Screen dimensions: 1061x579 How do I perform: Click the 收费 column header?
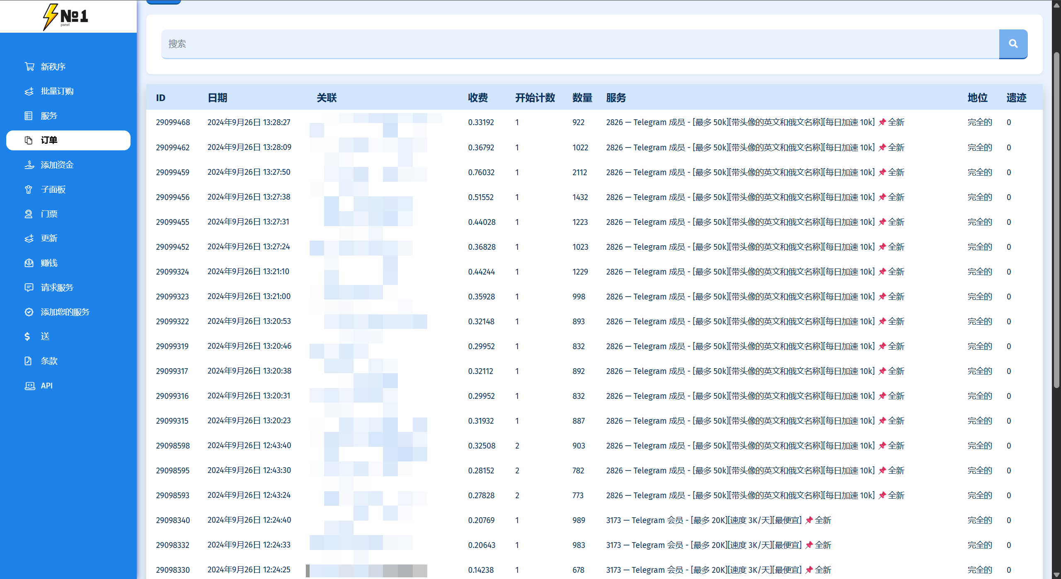tap(478, 98)
